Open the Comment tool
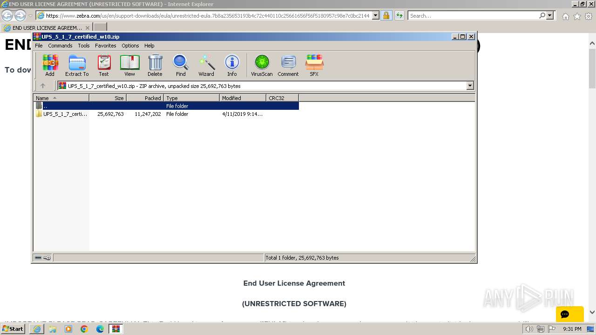This screenshot has height=335, width=596. pos(288,65)
